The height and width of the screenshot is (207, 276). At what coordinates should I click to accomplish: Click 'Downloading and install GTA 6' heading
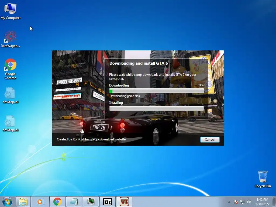click(x=139, y=63)
